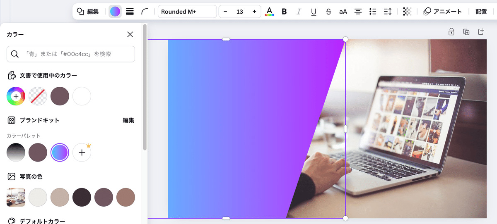Duplicate the page
The height and width of the screenshot is (224, 497).
[466, 32]
